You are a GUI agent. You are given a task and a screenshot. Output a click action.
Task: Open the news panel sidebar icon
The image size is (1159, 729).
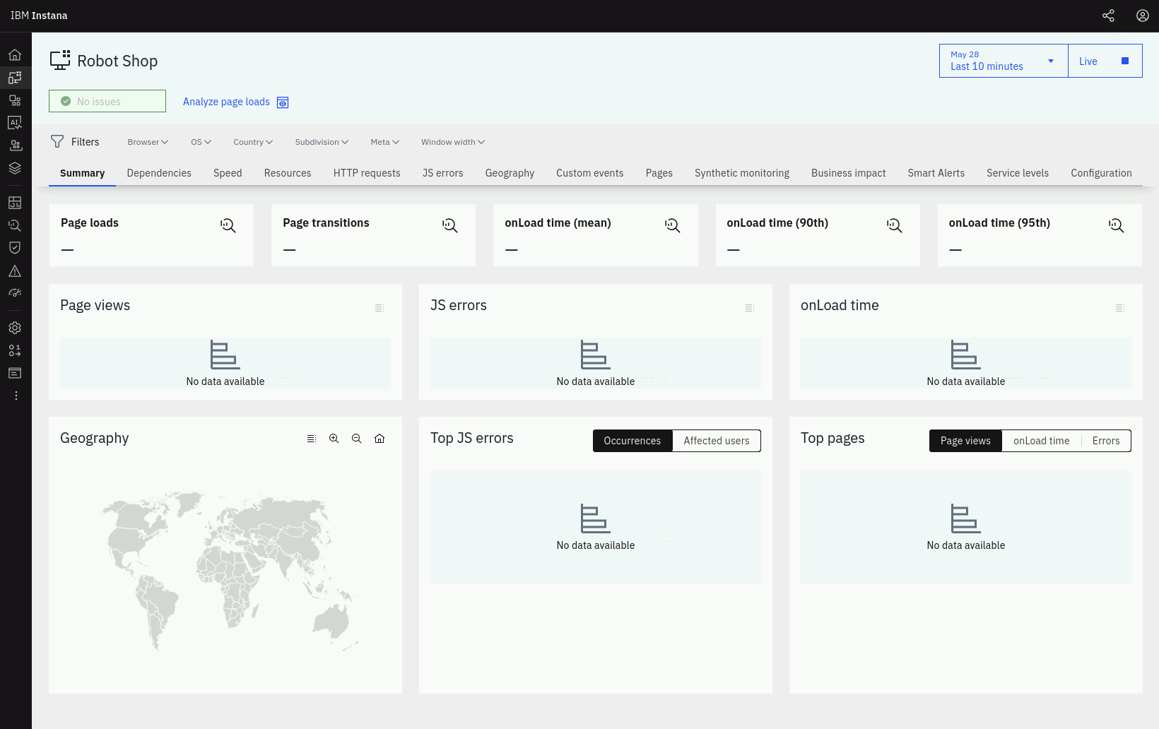[15, 373]
